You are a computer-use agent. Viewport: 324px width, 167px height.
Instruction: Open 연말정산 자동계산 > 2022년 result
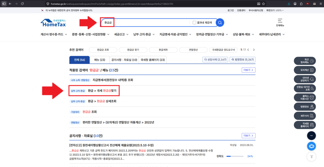[x=118, y=123]
